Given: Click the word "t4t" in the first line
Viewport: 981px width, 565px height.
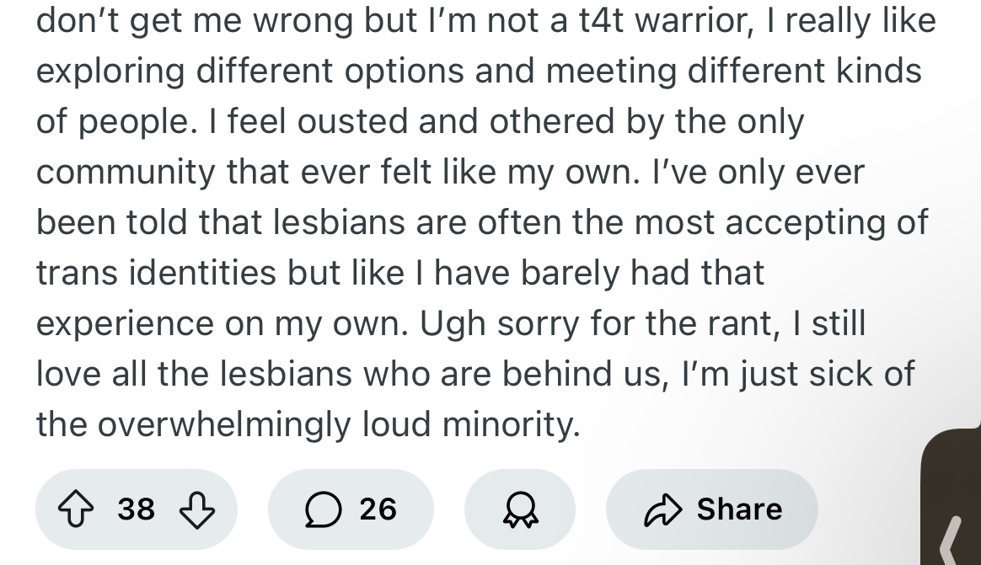Looking at the screenshot, I should point(601,20).
